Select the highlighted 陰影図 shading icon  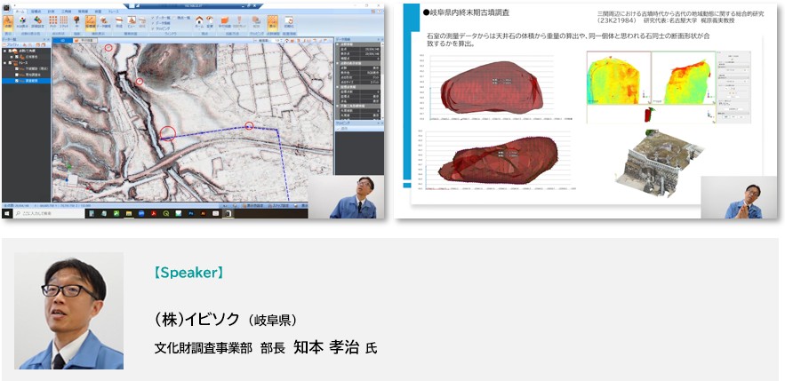pos(90,21)
